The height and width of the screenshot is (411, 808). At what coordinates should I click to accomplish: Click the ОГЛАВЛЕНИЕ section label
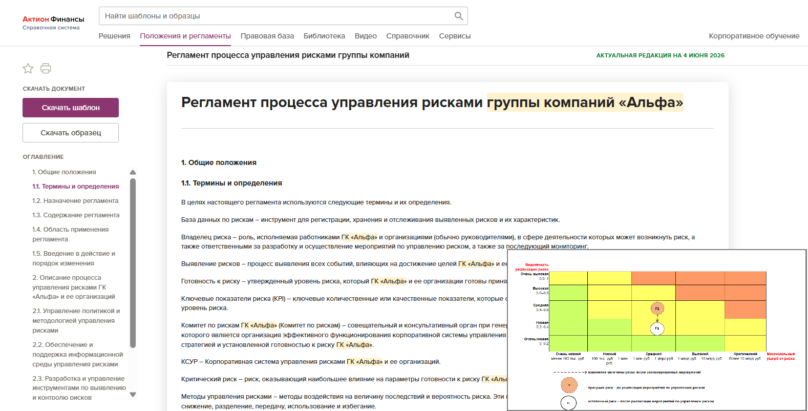click(x=43, y=157)
